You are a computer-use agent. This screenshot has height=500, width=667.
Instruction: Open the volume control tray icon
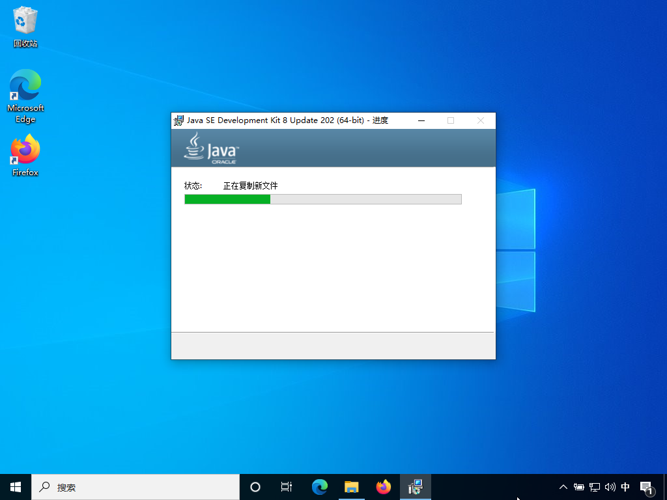point(610,487)
